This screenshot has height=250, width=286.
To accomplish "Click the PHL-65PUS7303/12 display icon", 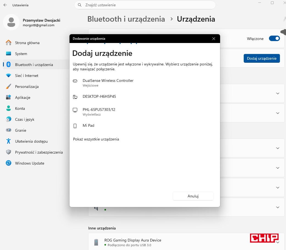I will 75,110.
